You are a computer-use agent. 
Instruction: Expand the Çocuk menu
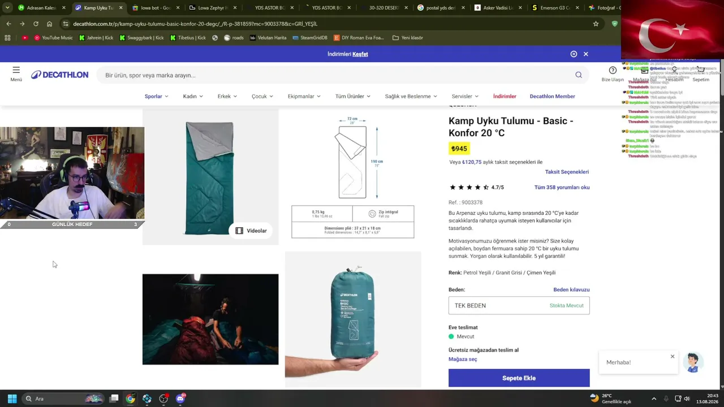[262, 96]
